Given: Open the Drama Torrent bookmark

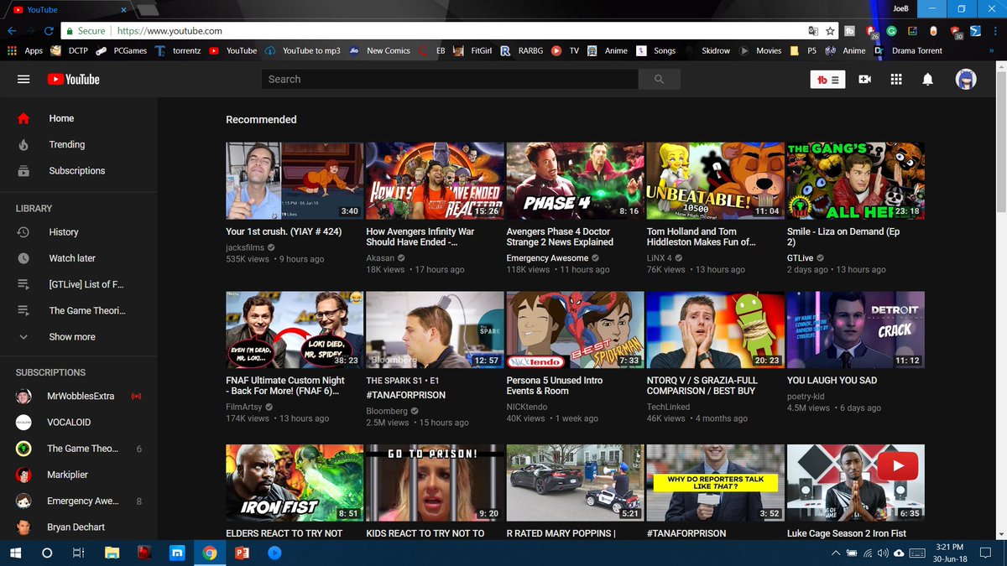Looking at the screenshot, I should tap(908, 50).
